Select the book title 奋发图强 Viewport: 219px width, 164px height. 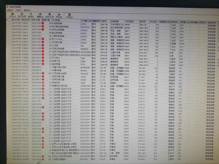coord(56,64)
